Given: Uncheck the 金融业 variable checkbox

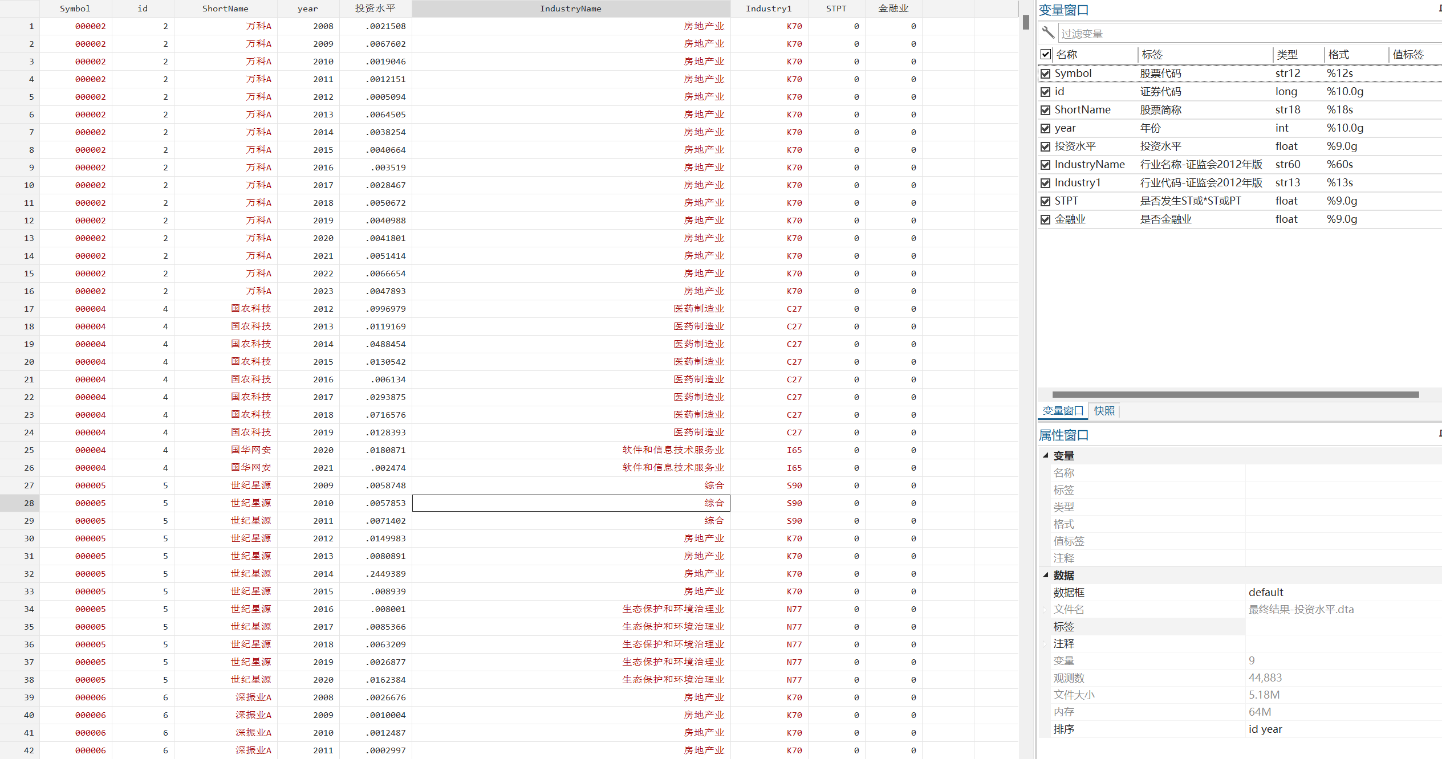Looking at the screenshot, I should [x=1045, y=219].
